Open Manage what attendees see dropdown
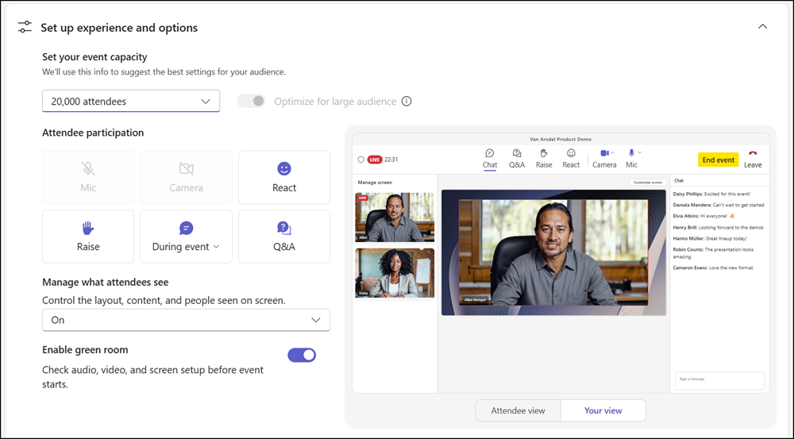Screen dimensions: 794x439 pyautogui.click(x=186, y=320)
